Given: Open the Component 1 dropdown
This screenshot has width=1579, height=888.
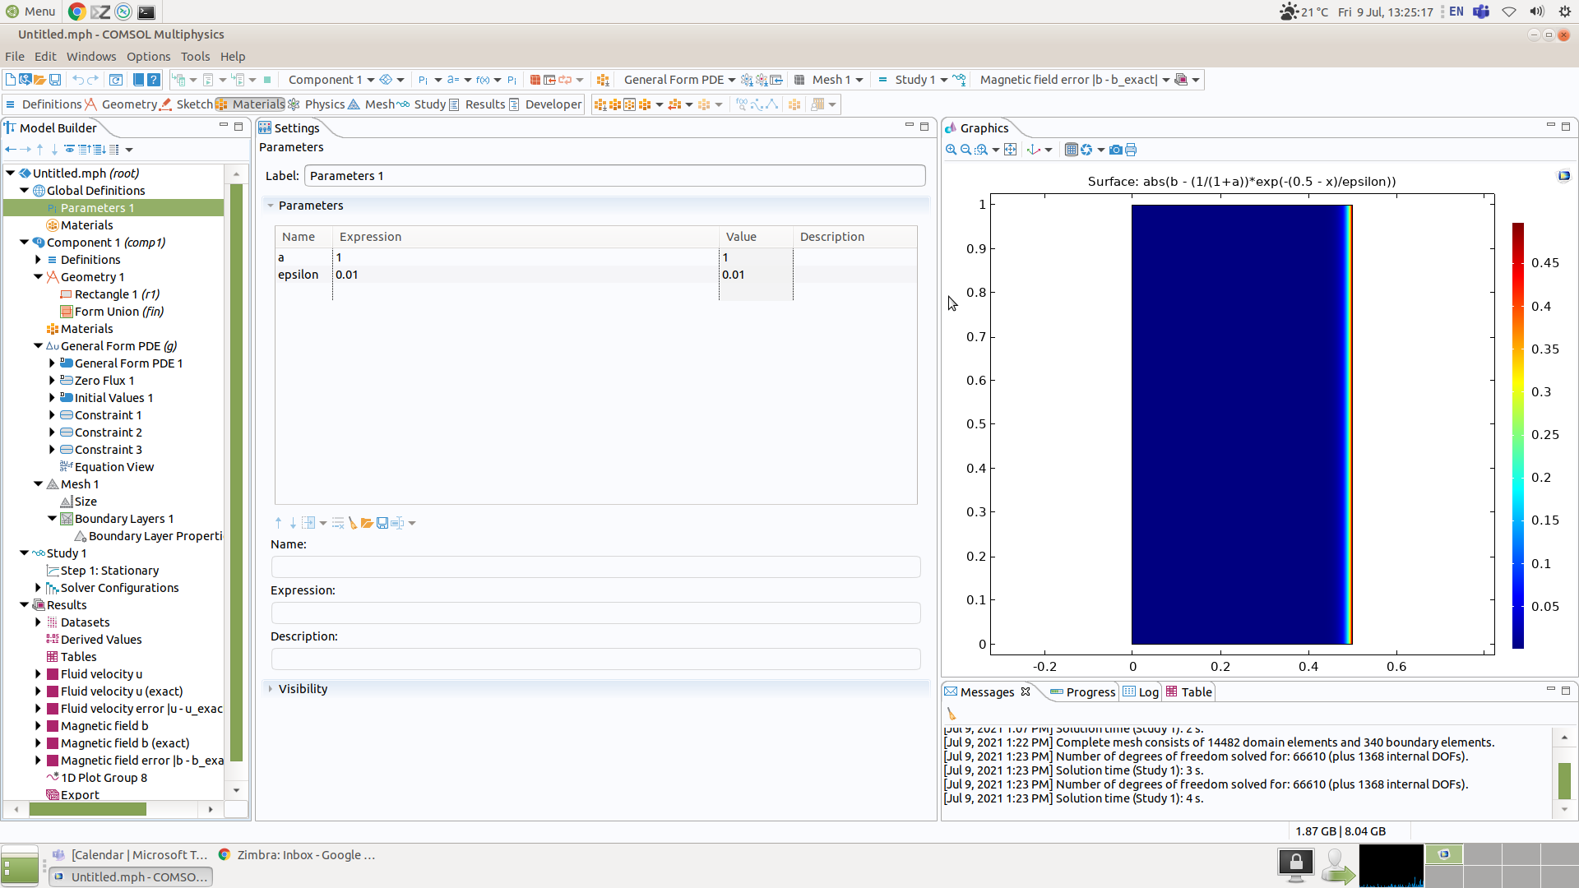Looking at the screenshot, I should tap(370, 80).
